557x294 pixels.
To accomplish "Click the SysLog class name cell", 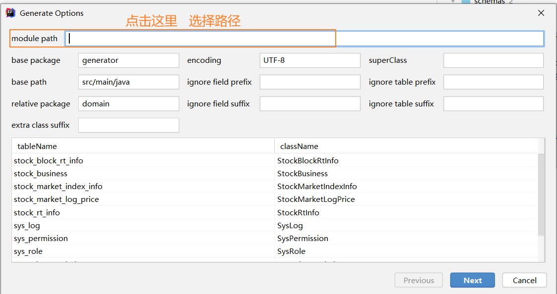I will tap(406, 226).
